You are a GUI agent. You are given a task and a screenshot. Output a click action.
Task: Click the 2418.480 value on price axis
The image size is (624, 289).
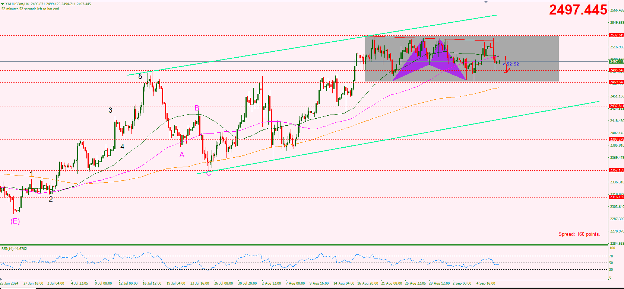pyautogui.click(x=617, y=121)
